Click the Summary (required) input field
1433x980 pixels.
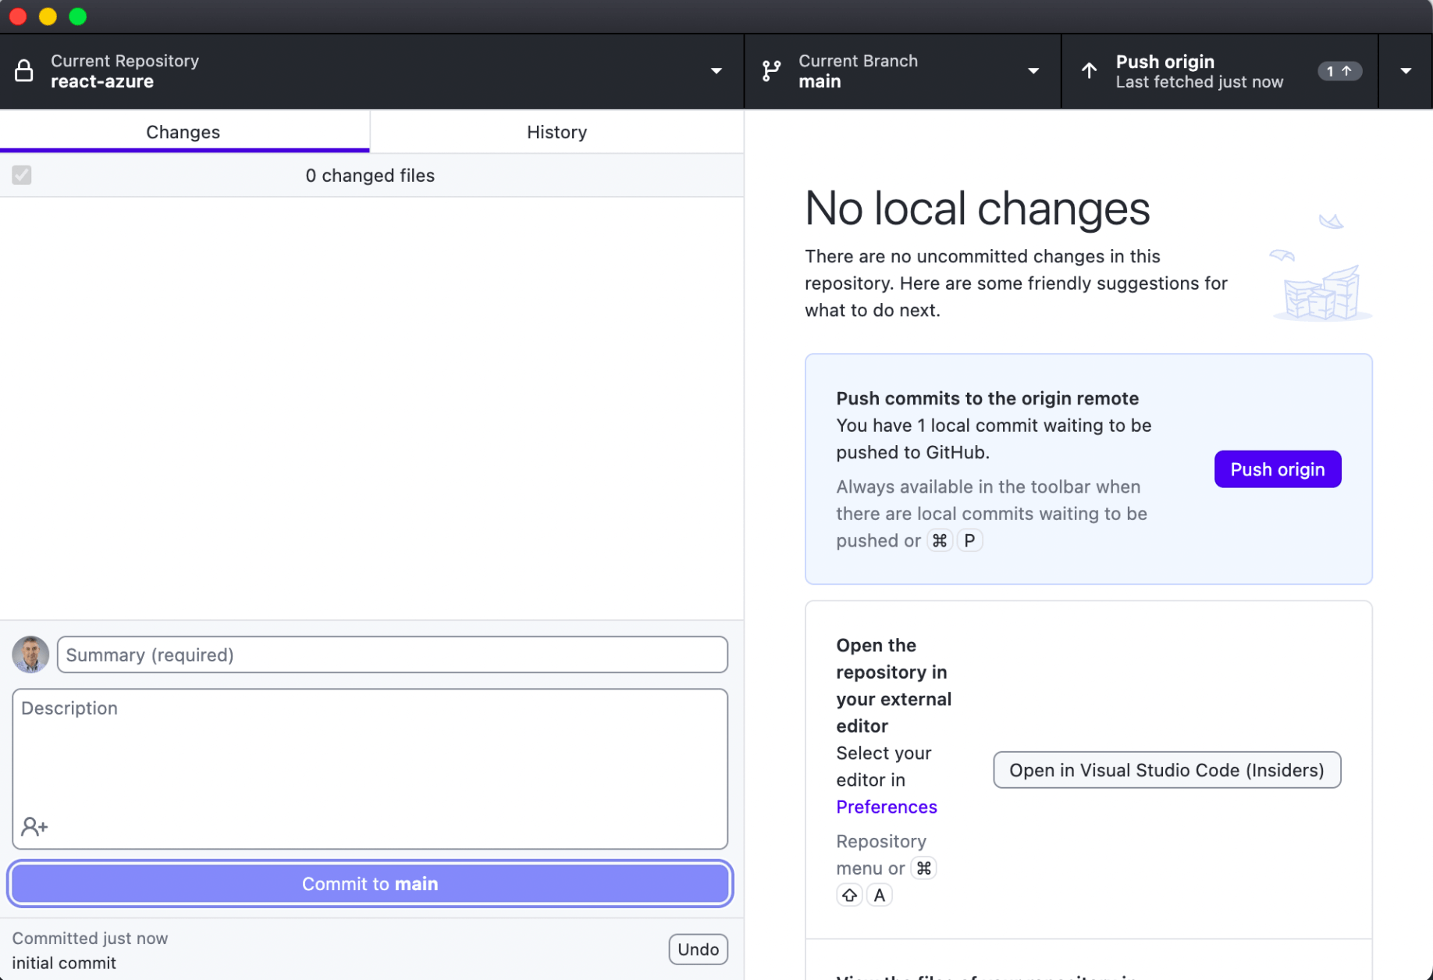(392, 654)
